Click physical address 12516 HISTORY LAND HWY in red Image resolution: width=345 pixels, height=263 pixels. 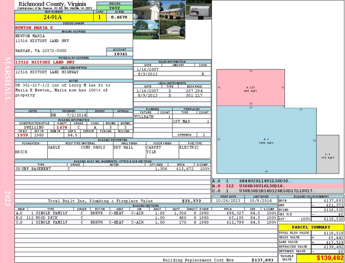pos(45,62)
